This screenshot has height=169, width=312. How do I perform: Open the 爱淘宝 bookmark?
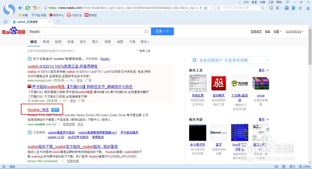[91, 15]
